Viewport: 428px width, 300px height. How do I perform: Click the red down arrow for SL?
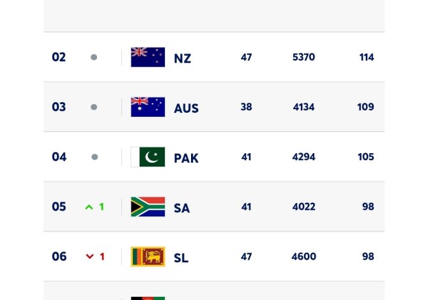click(89, 257)
